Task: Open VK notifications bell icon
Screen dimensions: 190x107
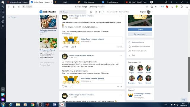Action: coord(91,12)
